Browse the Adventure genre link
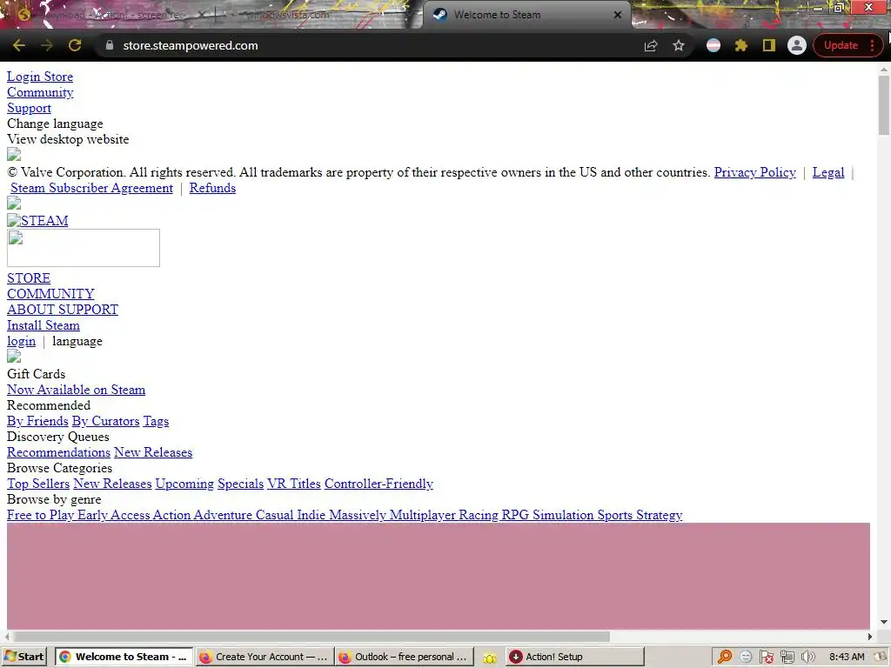Image resolution: width=891 pixels, height=668 pixels. pos(223,515)
